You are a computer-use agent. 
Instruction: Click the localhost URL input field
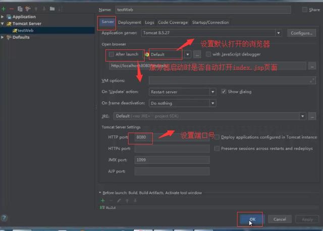(x=207, y=66)
